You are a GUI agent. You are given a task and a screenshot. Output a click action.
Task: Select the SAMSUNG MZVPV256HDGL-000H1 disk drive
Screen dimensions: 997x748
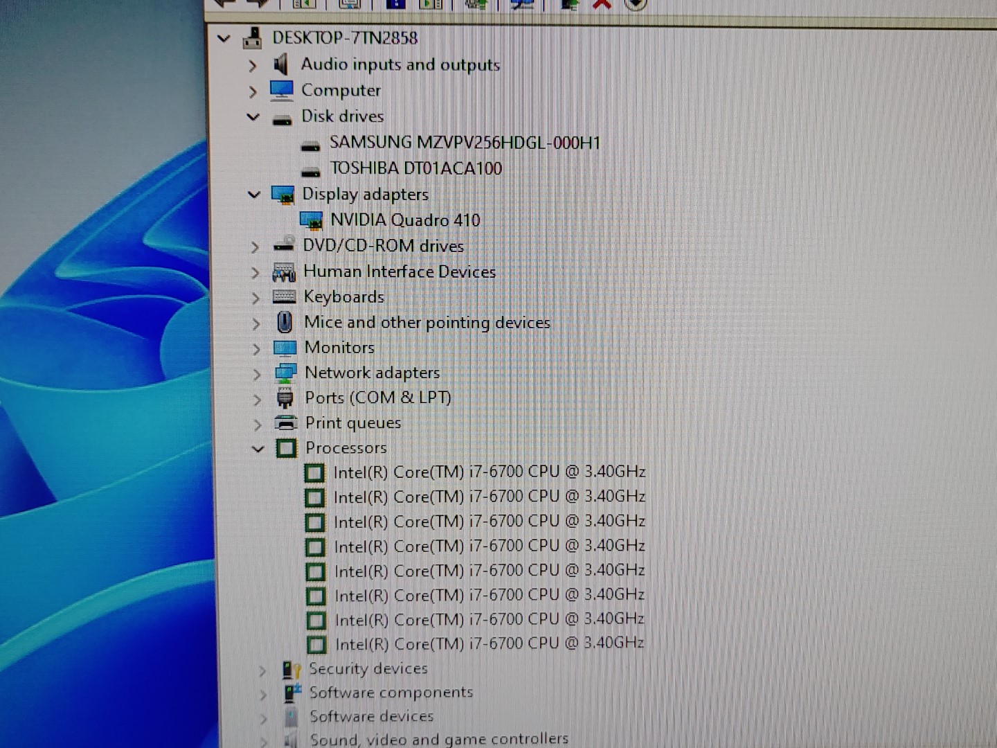click(465, 143)
